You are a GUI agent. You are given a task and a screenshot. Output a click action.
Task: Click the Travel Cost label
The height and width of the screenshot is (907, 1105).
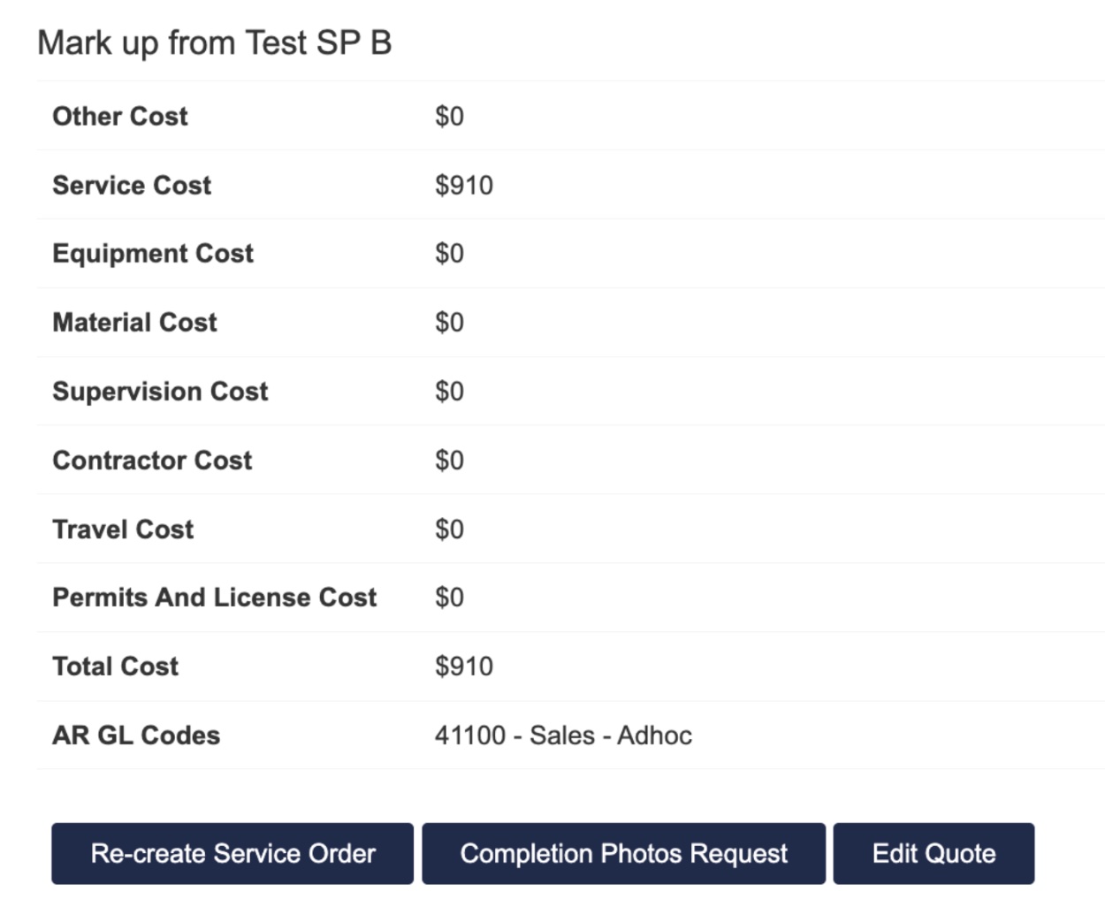[x=123, y=529]
